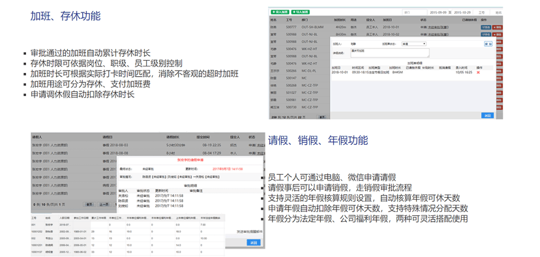Click the line starting 年假分为法定年假
Screen dimensions: 540x257
point(368,219)
